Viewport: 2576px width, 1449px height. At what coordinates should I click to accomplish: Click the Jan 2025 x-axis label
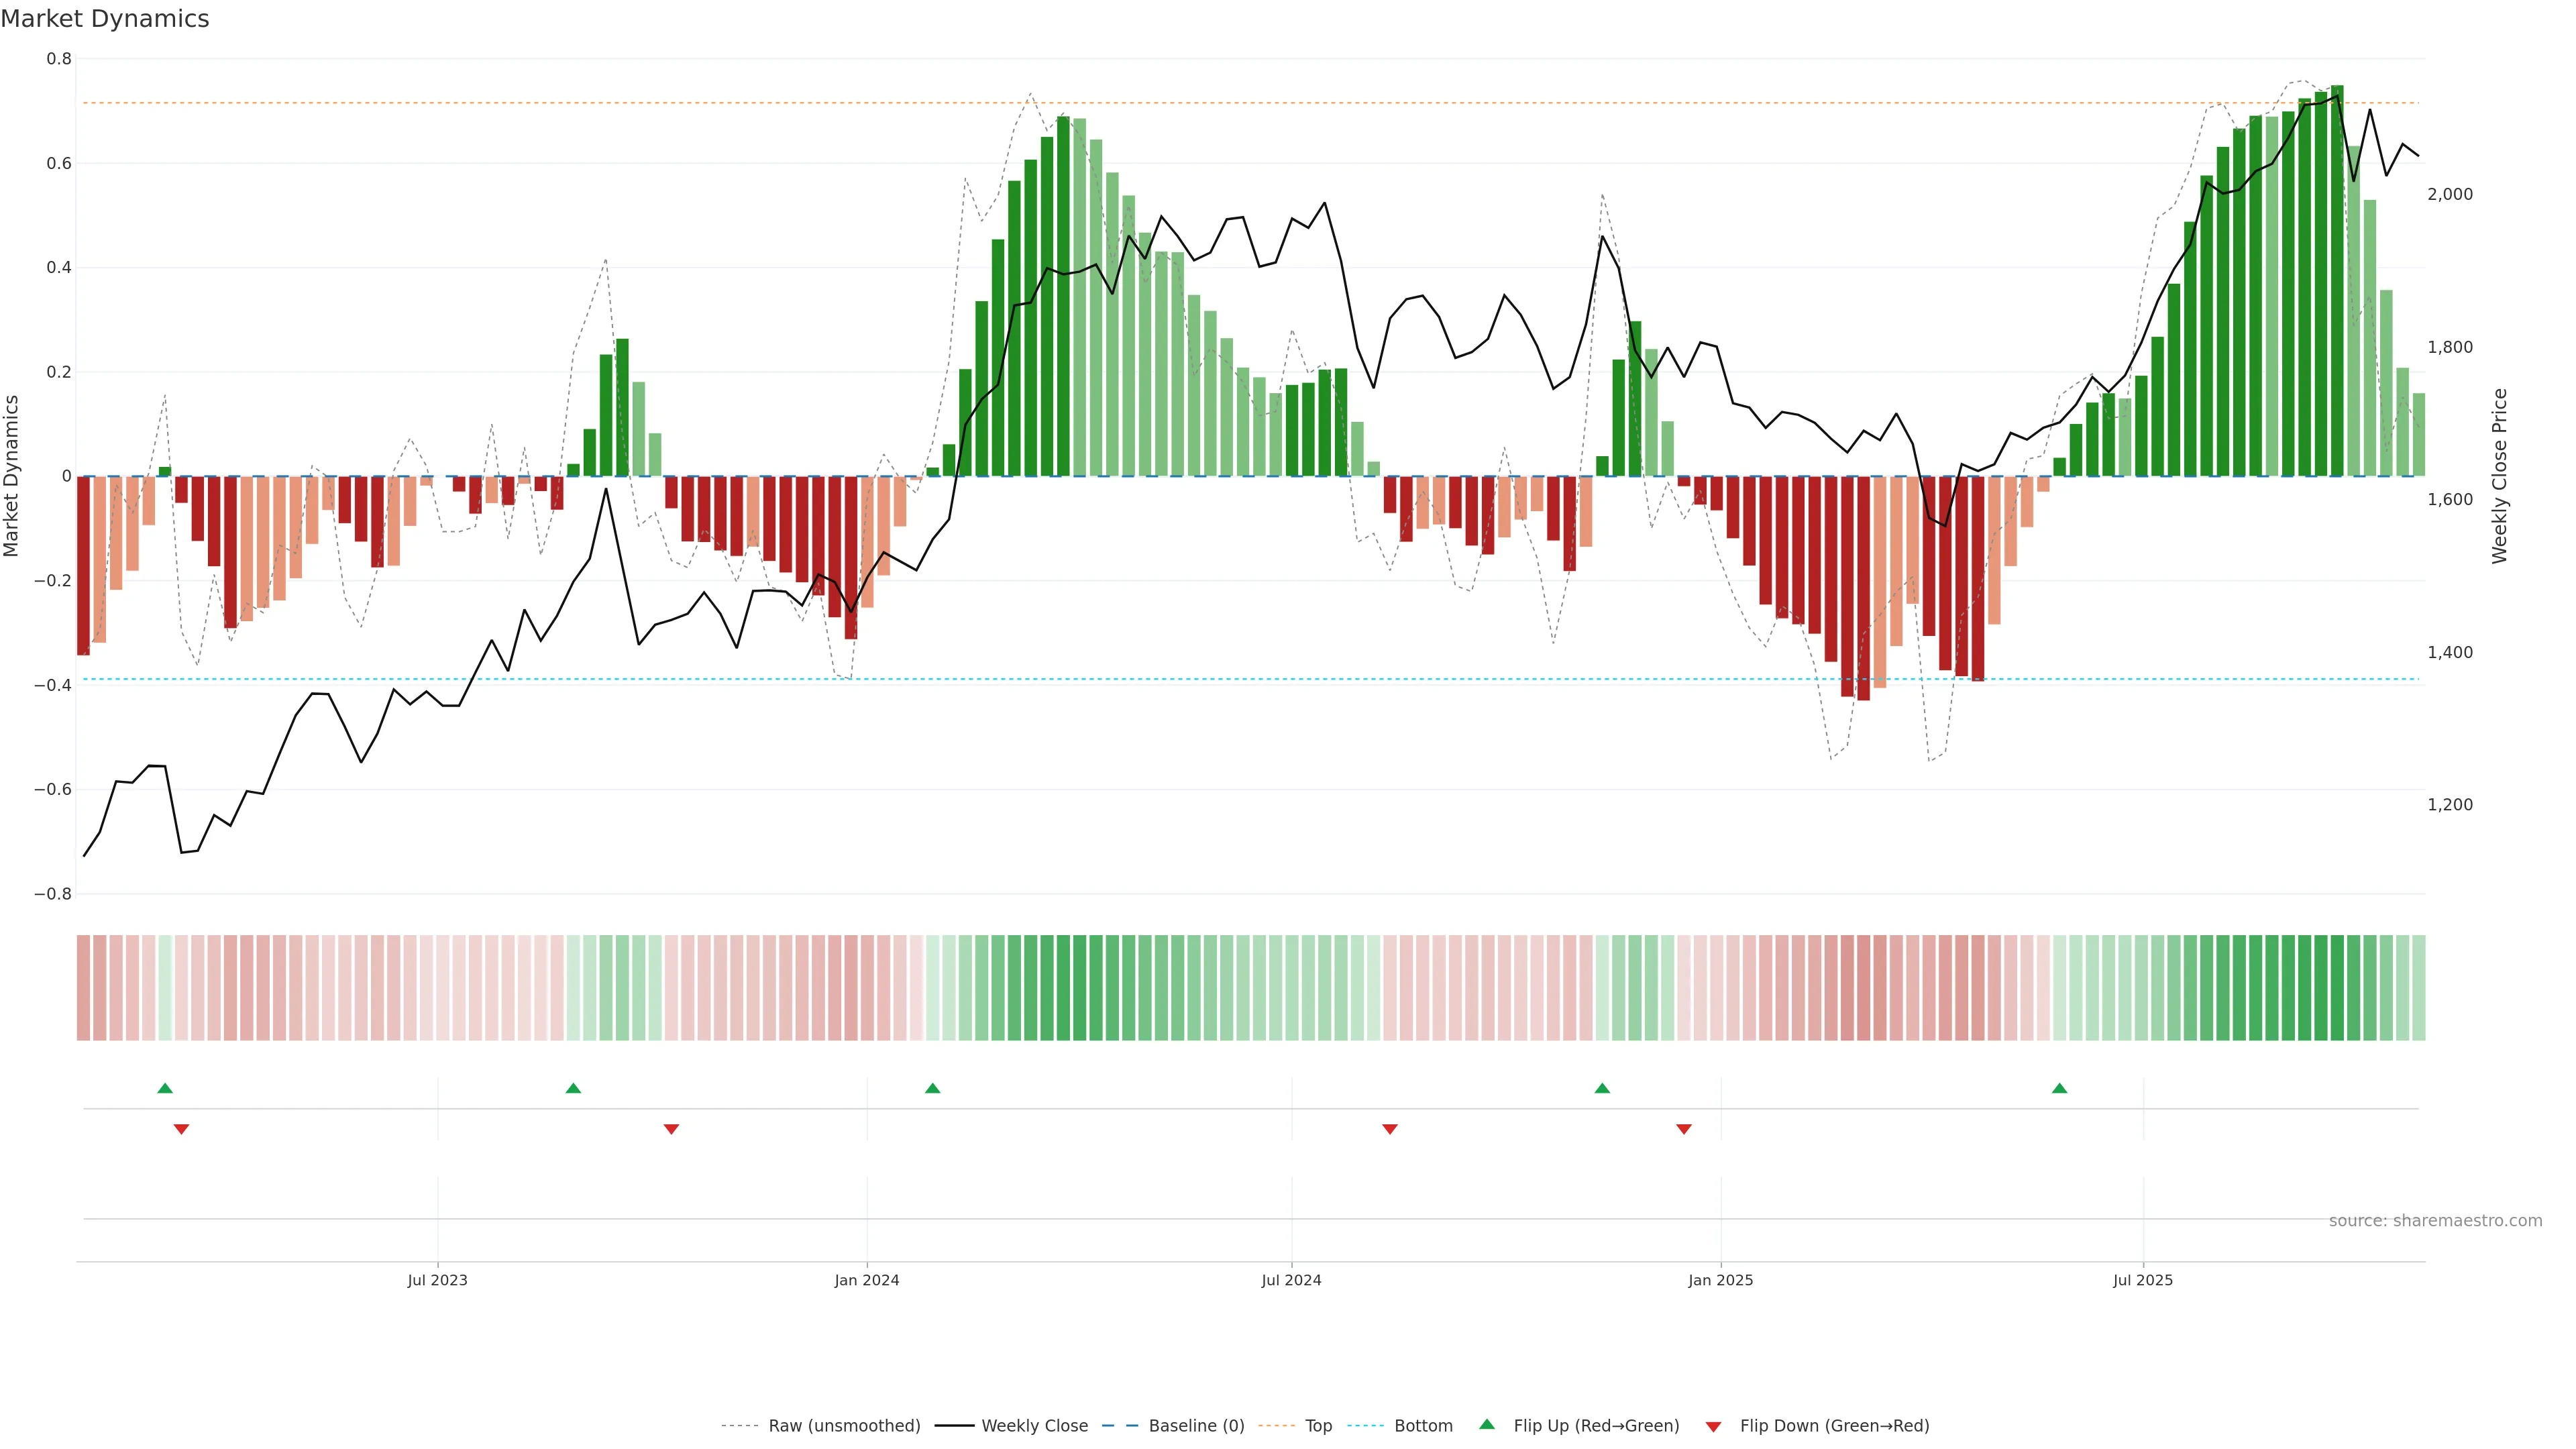[x=1720, y=1280]
